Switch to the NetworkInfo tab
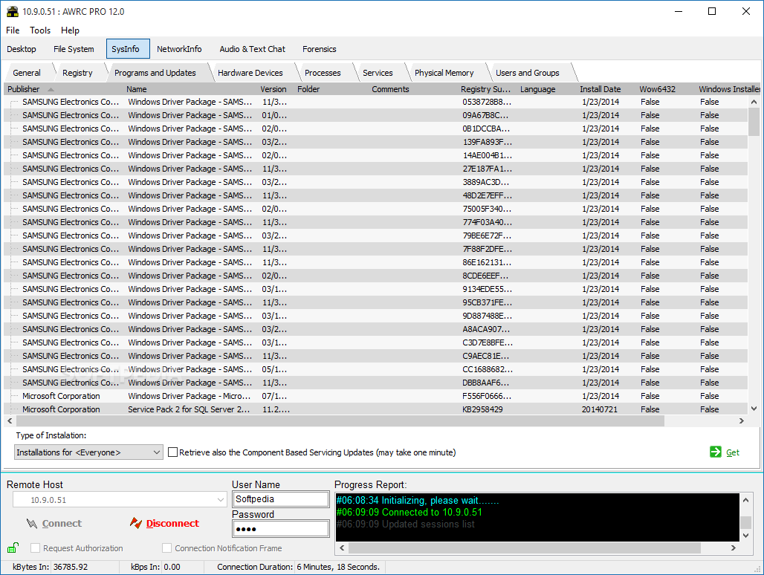The height and width of the screenshot is (575, 764). (x=179, y=49)
